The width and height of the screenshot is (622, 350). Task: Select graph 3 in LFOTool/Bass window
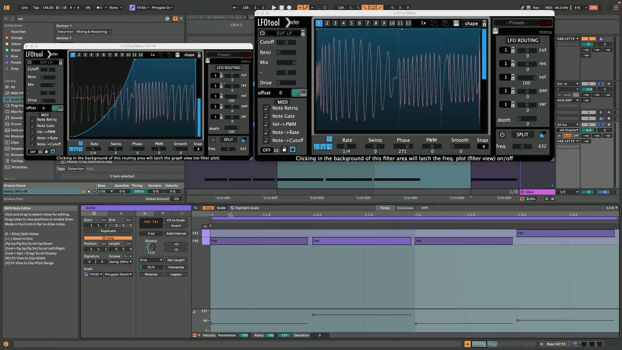pyautogui.click(x=85, y=55)
